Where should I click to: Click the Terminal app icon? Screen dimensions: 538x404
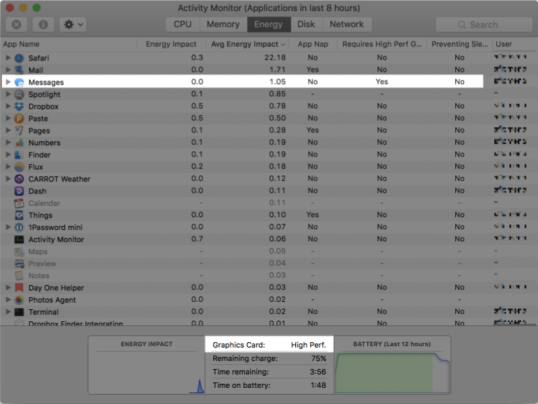click(20, 312)
